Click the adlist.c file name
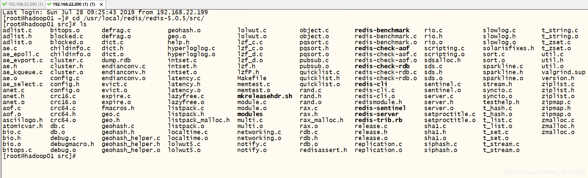The image size is (588, 178). click(x=17, y=30)
